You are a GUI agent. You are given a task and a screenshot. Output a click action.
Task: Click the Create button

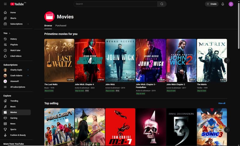coord(212,4)
